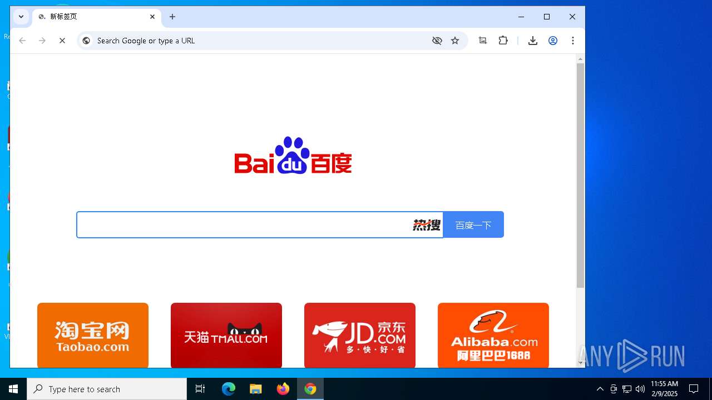
Task: Click the taskbar search box
Action: (107, 389)
